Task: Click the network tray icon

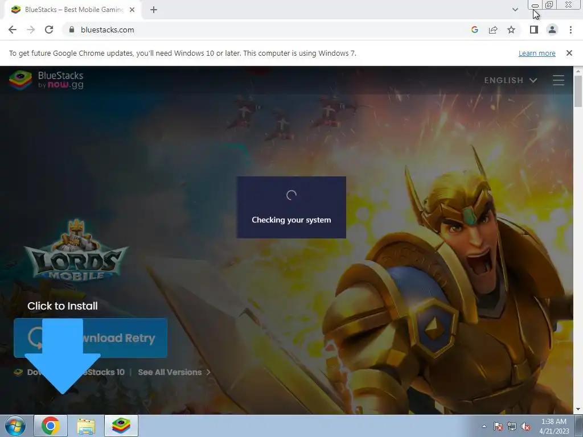Action: point(512,426)
